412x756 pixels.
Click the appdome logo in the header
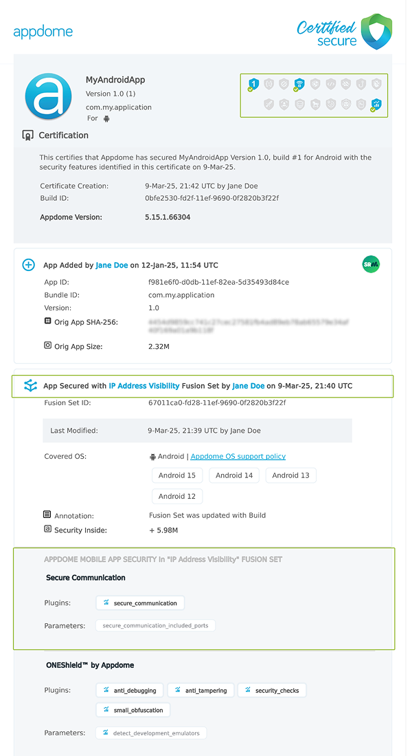pos(43,31)
